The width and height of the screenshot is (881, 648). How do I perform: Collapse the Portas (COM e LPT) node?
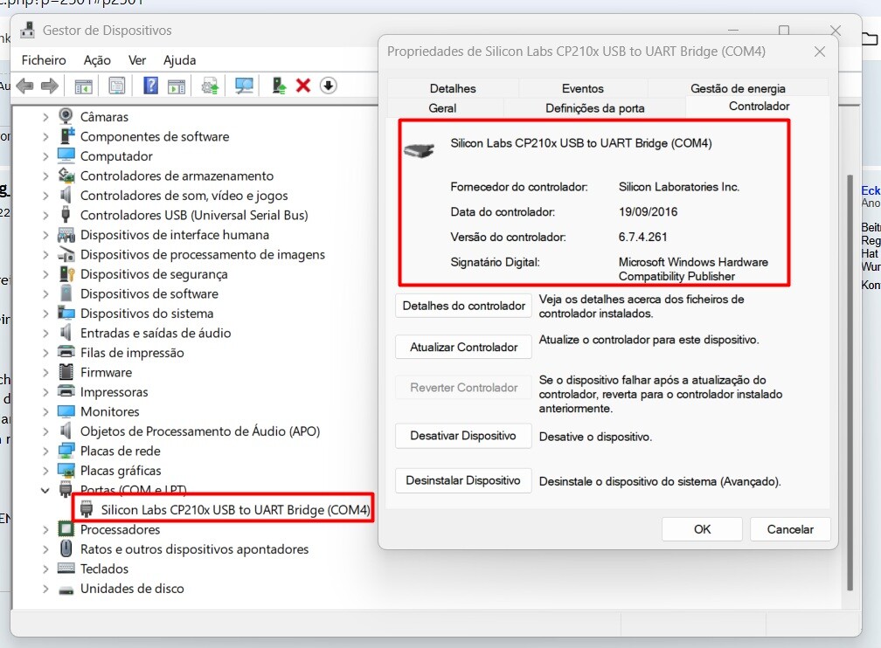(46, 490)
